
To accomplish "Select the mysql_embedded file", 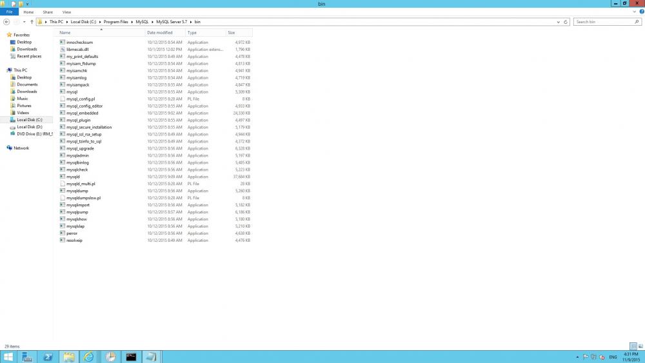I will [83, 113].
